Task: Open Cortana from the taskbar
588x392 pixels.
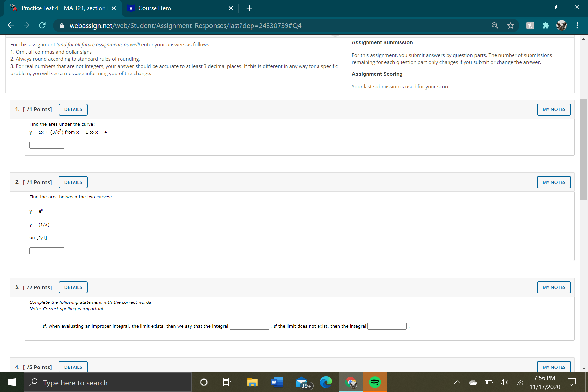Action: (204, 382)
